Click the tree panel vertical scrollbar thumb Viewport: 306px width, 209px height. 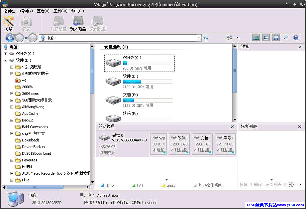pyautogui.click(x=92, y=71)
